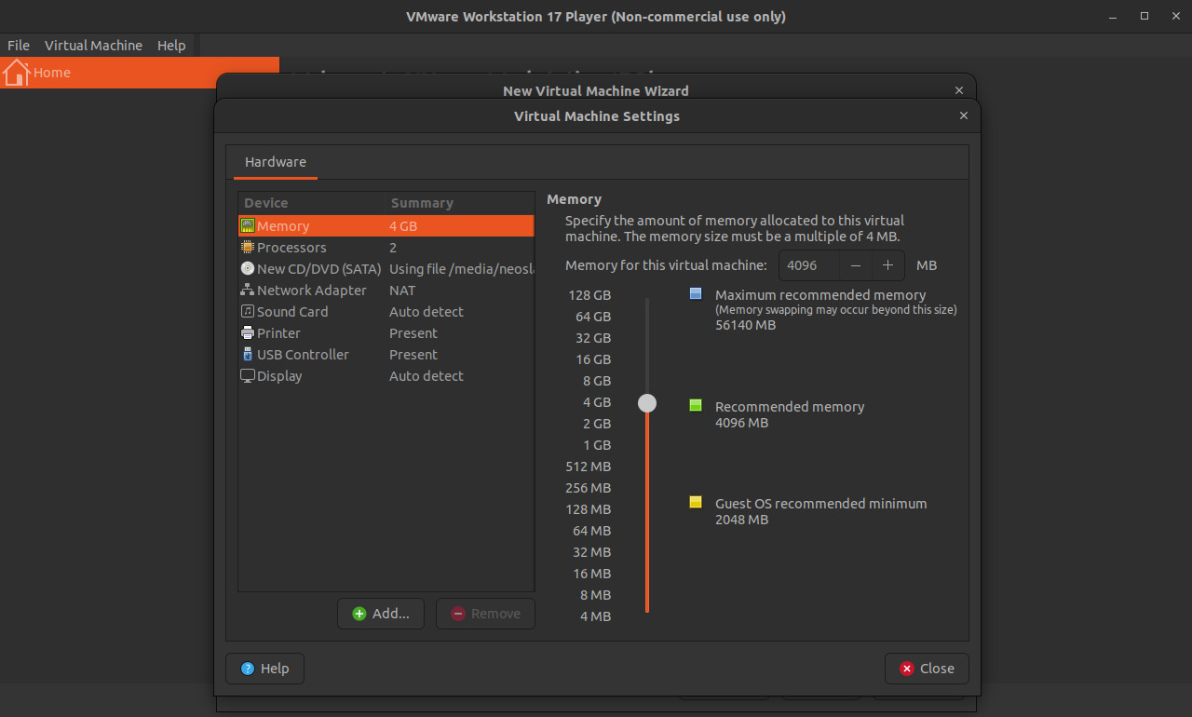1192x717 pixels.
Task: Click the 2048 MB minimum value text
Action: point(741,520)
